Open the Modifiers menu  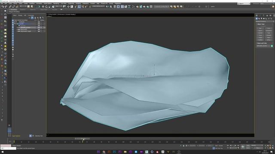click(32, 3)
